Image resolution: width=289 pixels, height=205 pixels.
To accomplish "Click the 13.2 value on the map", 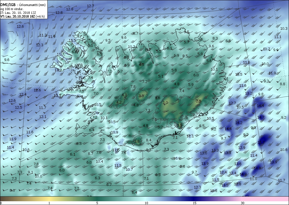I will pos(249,93).
